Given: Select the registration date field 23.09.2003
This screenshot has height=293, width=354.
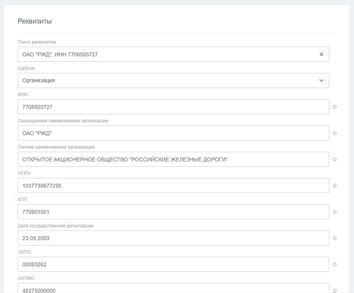Looking at the screenshot, I should (x=173, y=238).
